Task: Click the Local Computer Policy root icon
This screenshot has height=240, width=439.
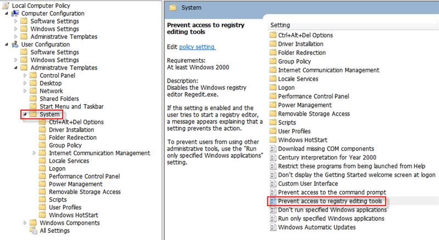Action: pyautogui.click(x=5, y=5)
